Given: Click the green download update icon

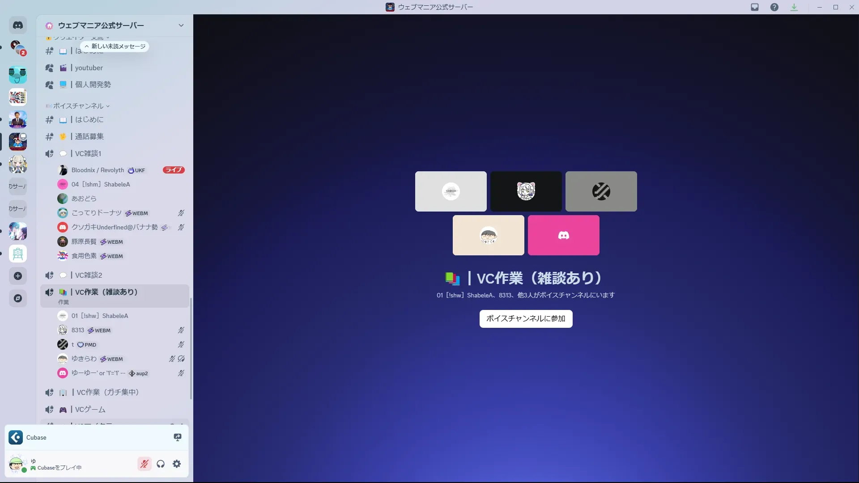Looking at the screenshot, I should 794,7.
